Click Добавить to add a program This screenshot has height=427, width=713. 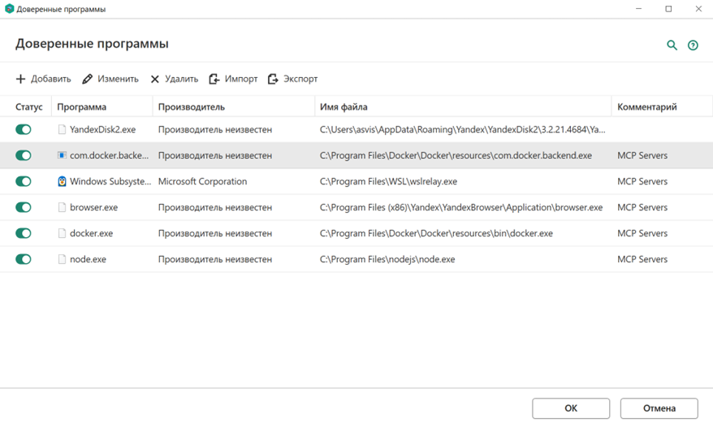[x=44, y=79]
